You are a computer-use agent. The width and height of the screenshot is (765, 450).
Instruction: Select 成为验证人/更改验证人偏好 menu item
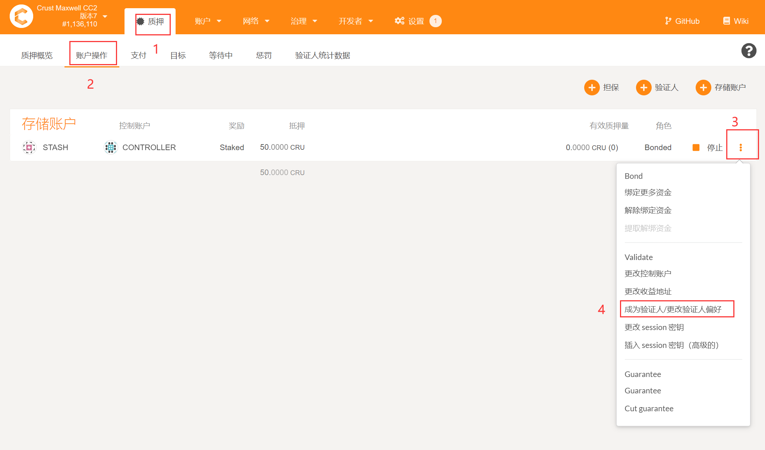(673, 309)
